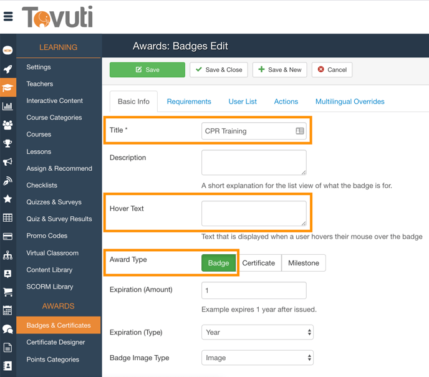The height and width of the screenshot is (377, 429).
Task: Choose Milestone as award type
Action: (304, 263)
